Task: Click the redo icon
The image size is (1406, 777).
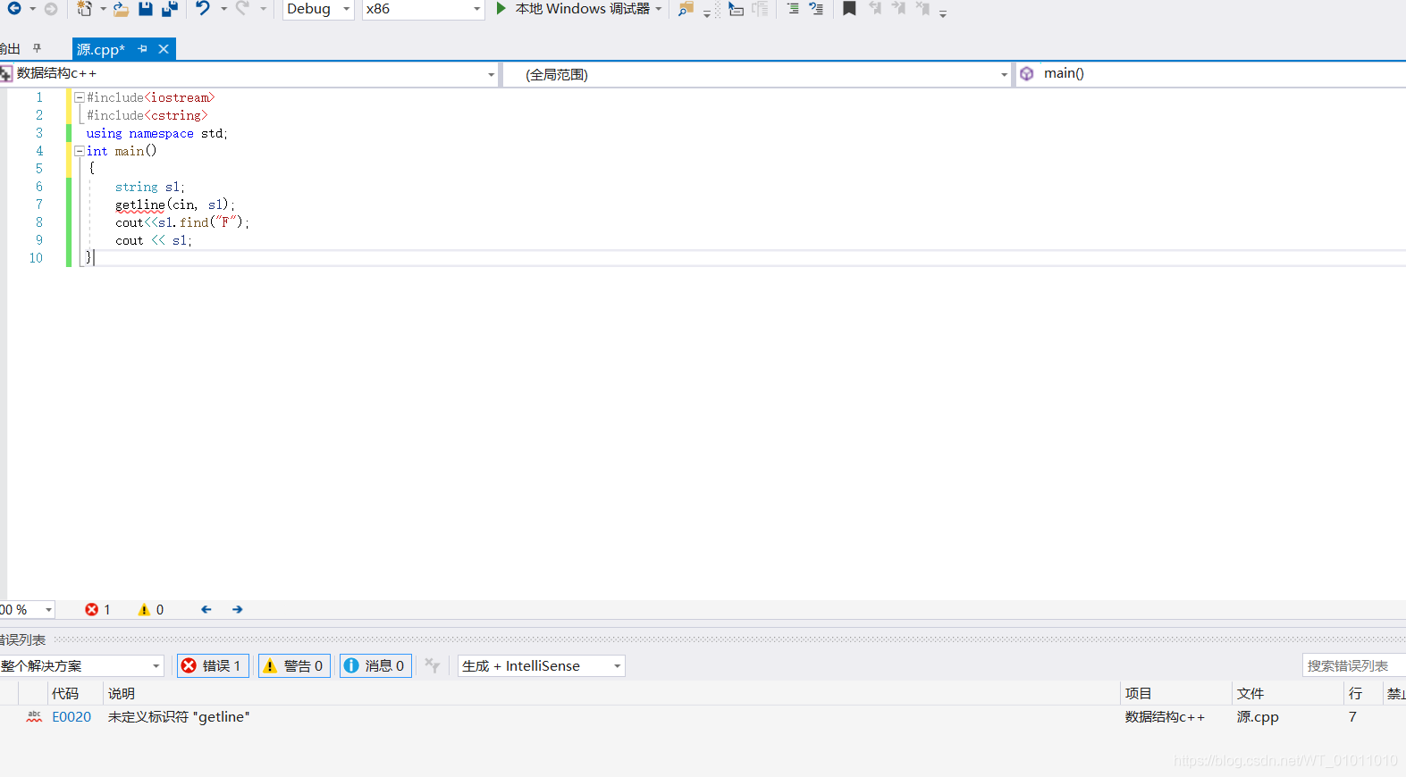Action: click(x=241, y=8)
